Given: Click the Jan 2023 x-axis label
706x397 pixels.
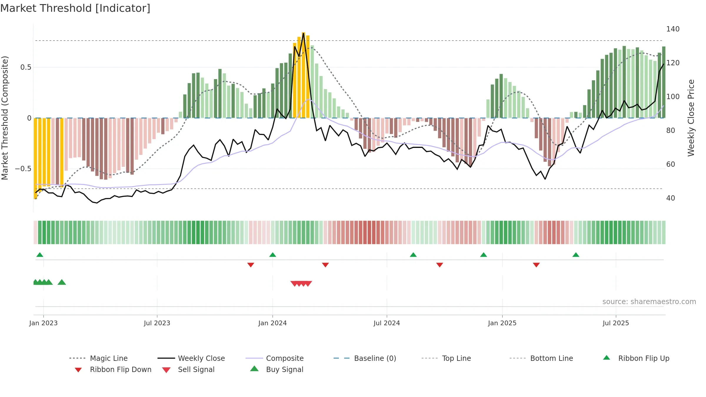Looking at the screenshot, I should click(x=44, y=323).
